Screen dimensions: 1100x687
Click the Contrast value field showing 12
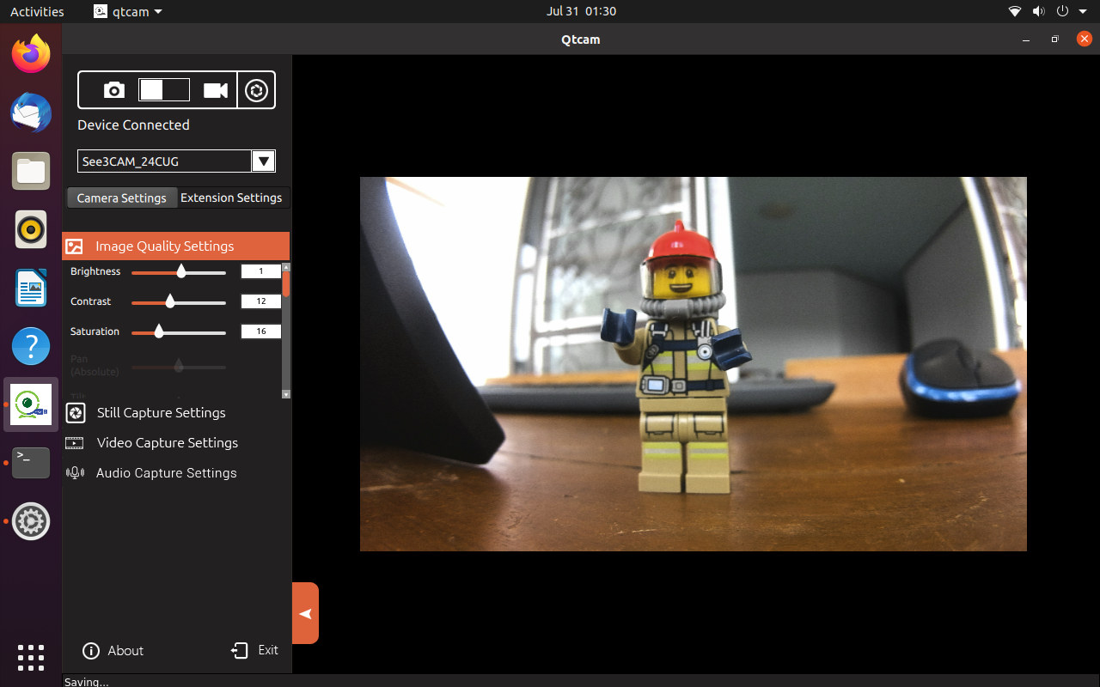click(261, 301)
